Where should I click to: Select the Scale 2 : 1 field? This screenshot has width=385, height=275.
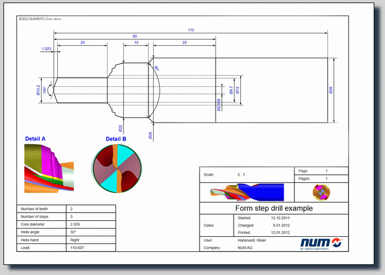pyautogui.click(x=241, y=175)
